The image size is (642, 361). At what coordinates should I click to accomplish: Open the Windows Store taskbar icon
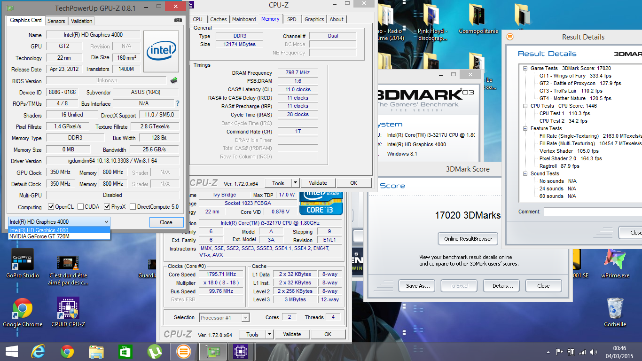click(125, 352)
